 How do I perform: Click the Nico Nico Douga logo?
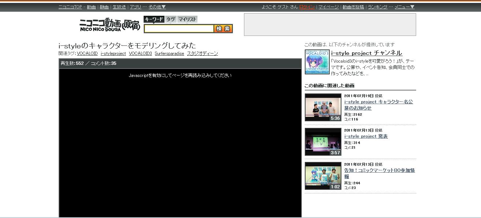(x=110, y=25)
